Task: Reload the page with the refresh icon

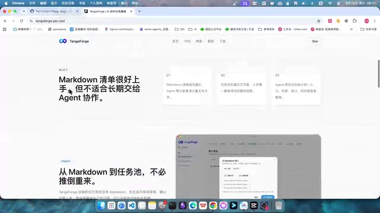Action: (x=21, y=21)
